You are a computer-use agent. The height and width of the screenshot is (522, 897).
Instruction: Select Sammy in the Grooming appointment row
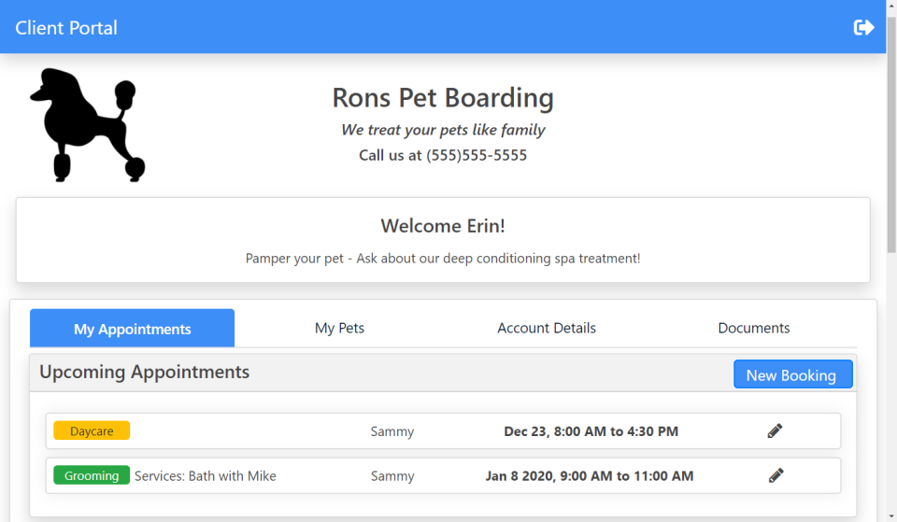392,476
